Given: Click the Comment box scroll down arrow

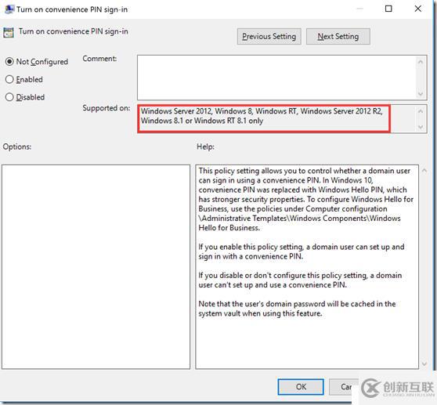Looking at the screenshot, I should [421, 94].
